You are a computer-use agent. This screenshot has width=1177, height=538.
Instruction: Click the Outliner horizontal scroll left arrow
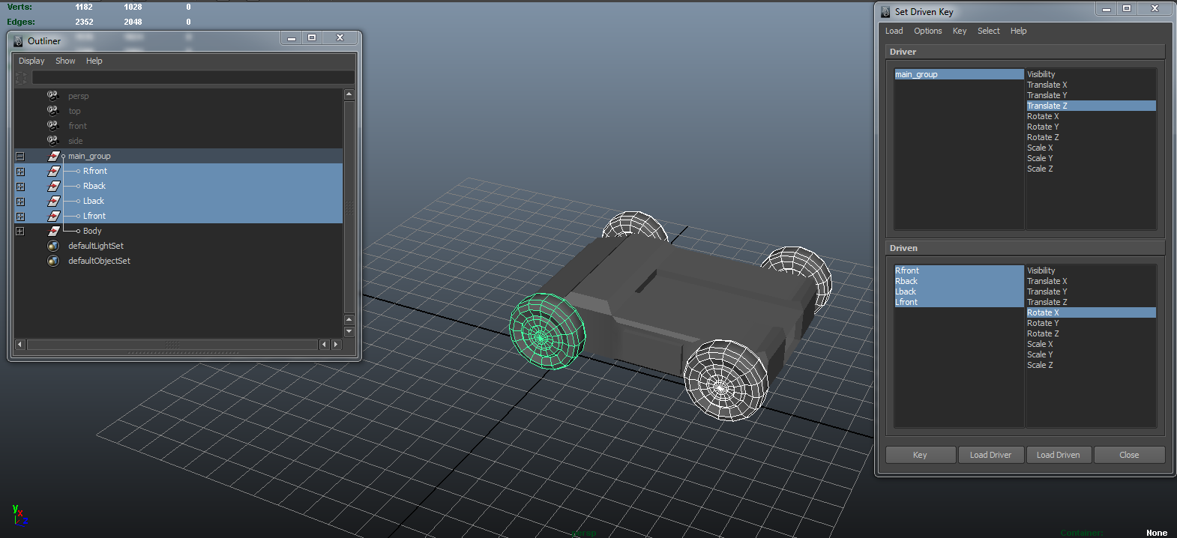(x=20, y=345)
